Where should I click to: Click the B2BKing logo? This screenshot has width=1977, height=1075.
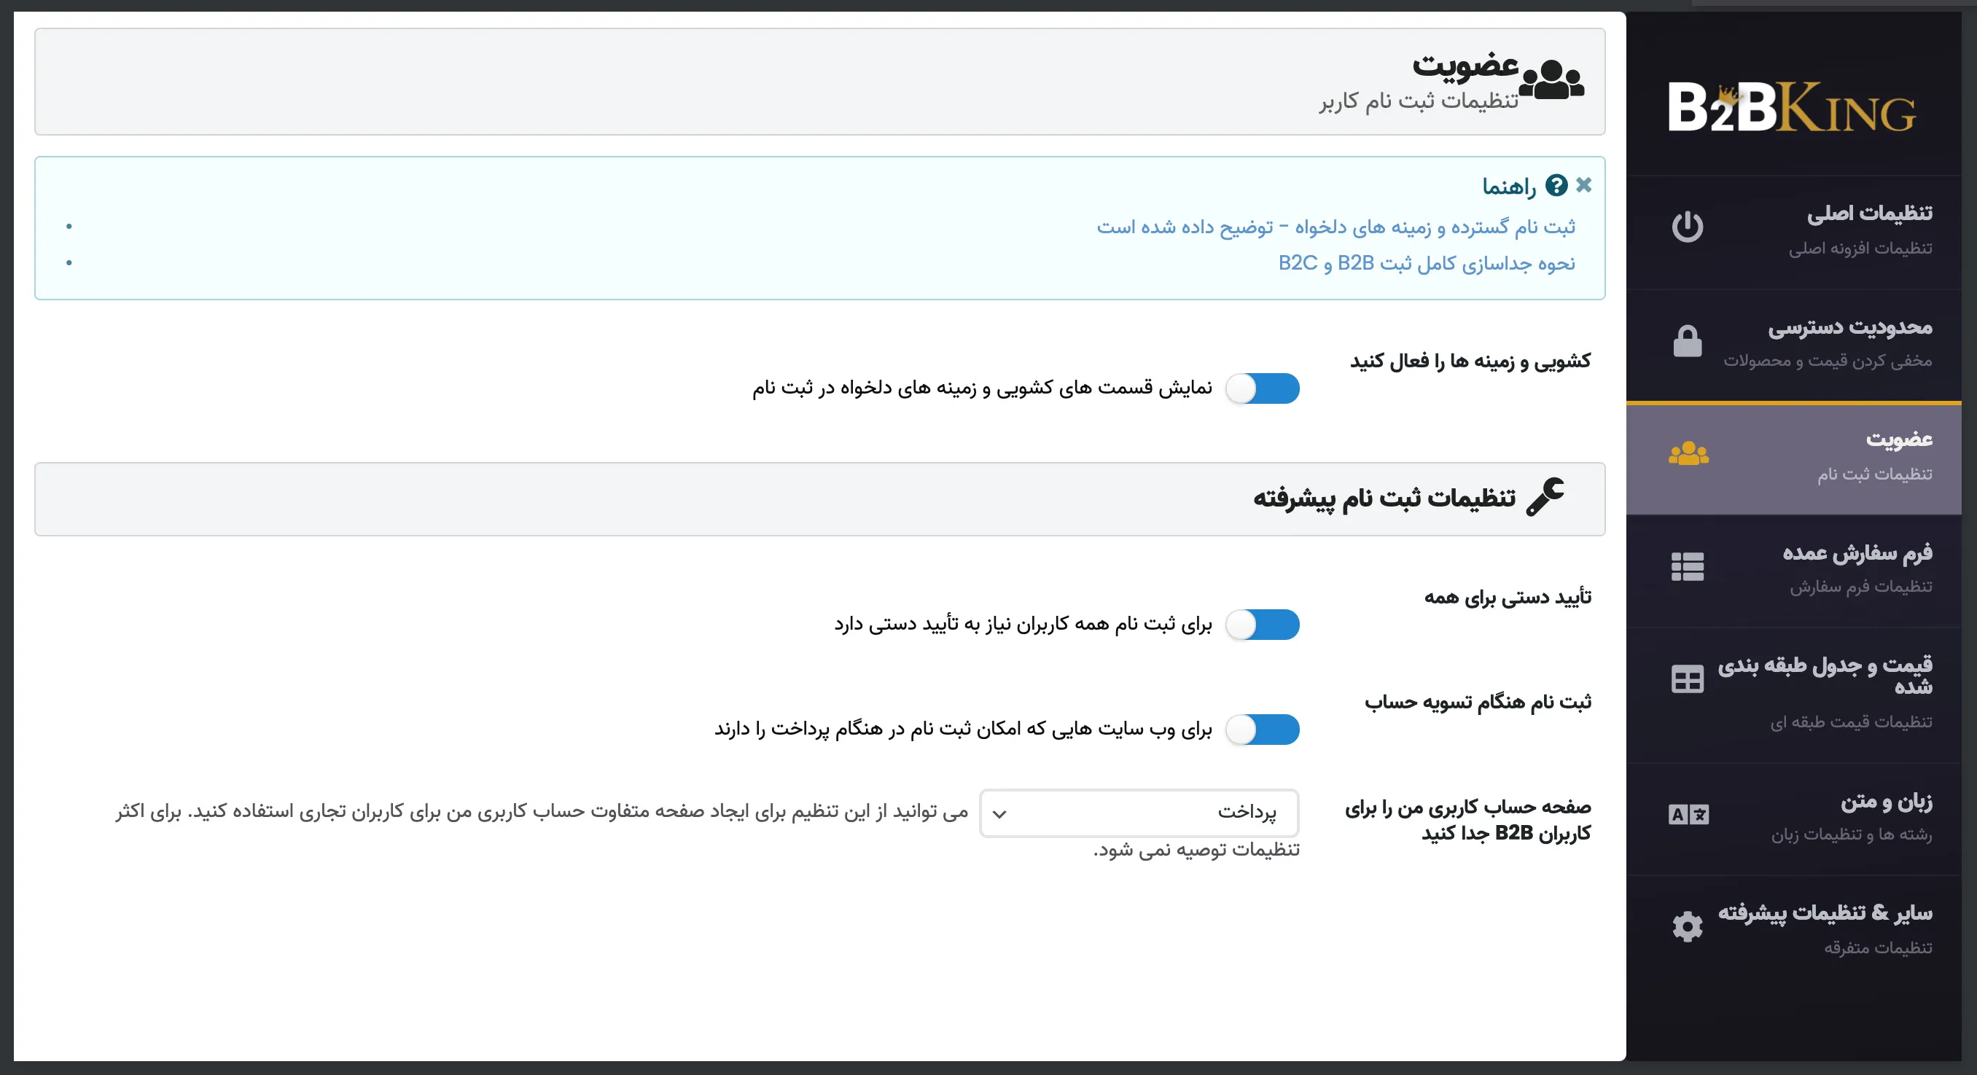pos(1792,107)
